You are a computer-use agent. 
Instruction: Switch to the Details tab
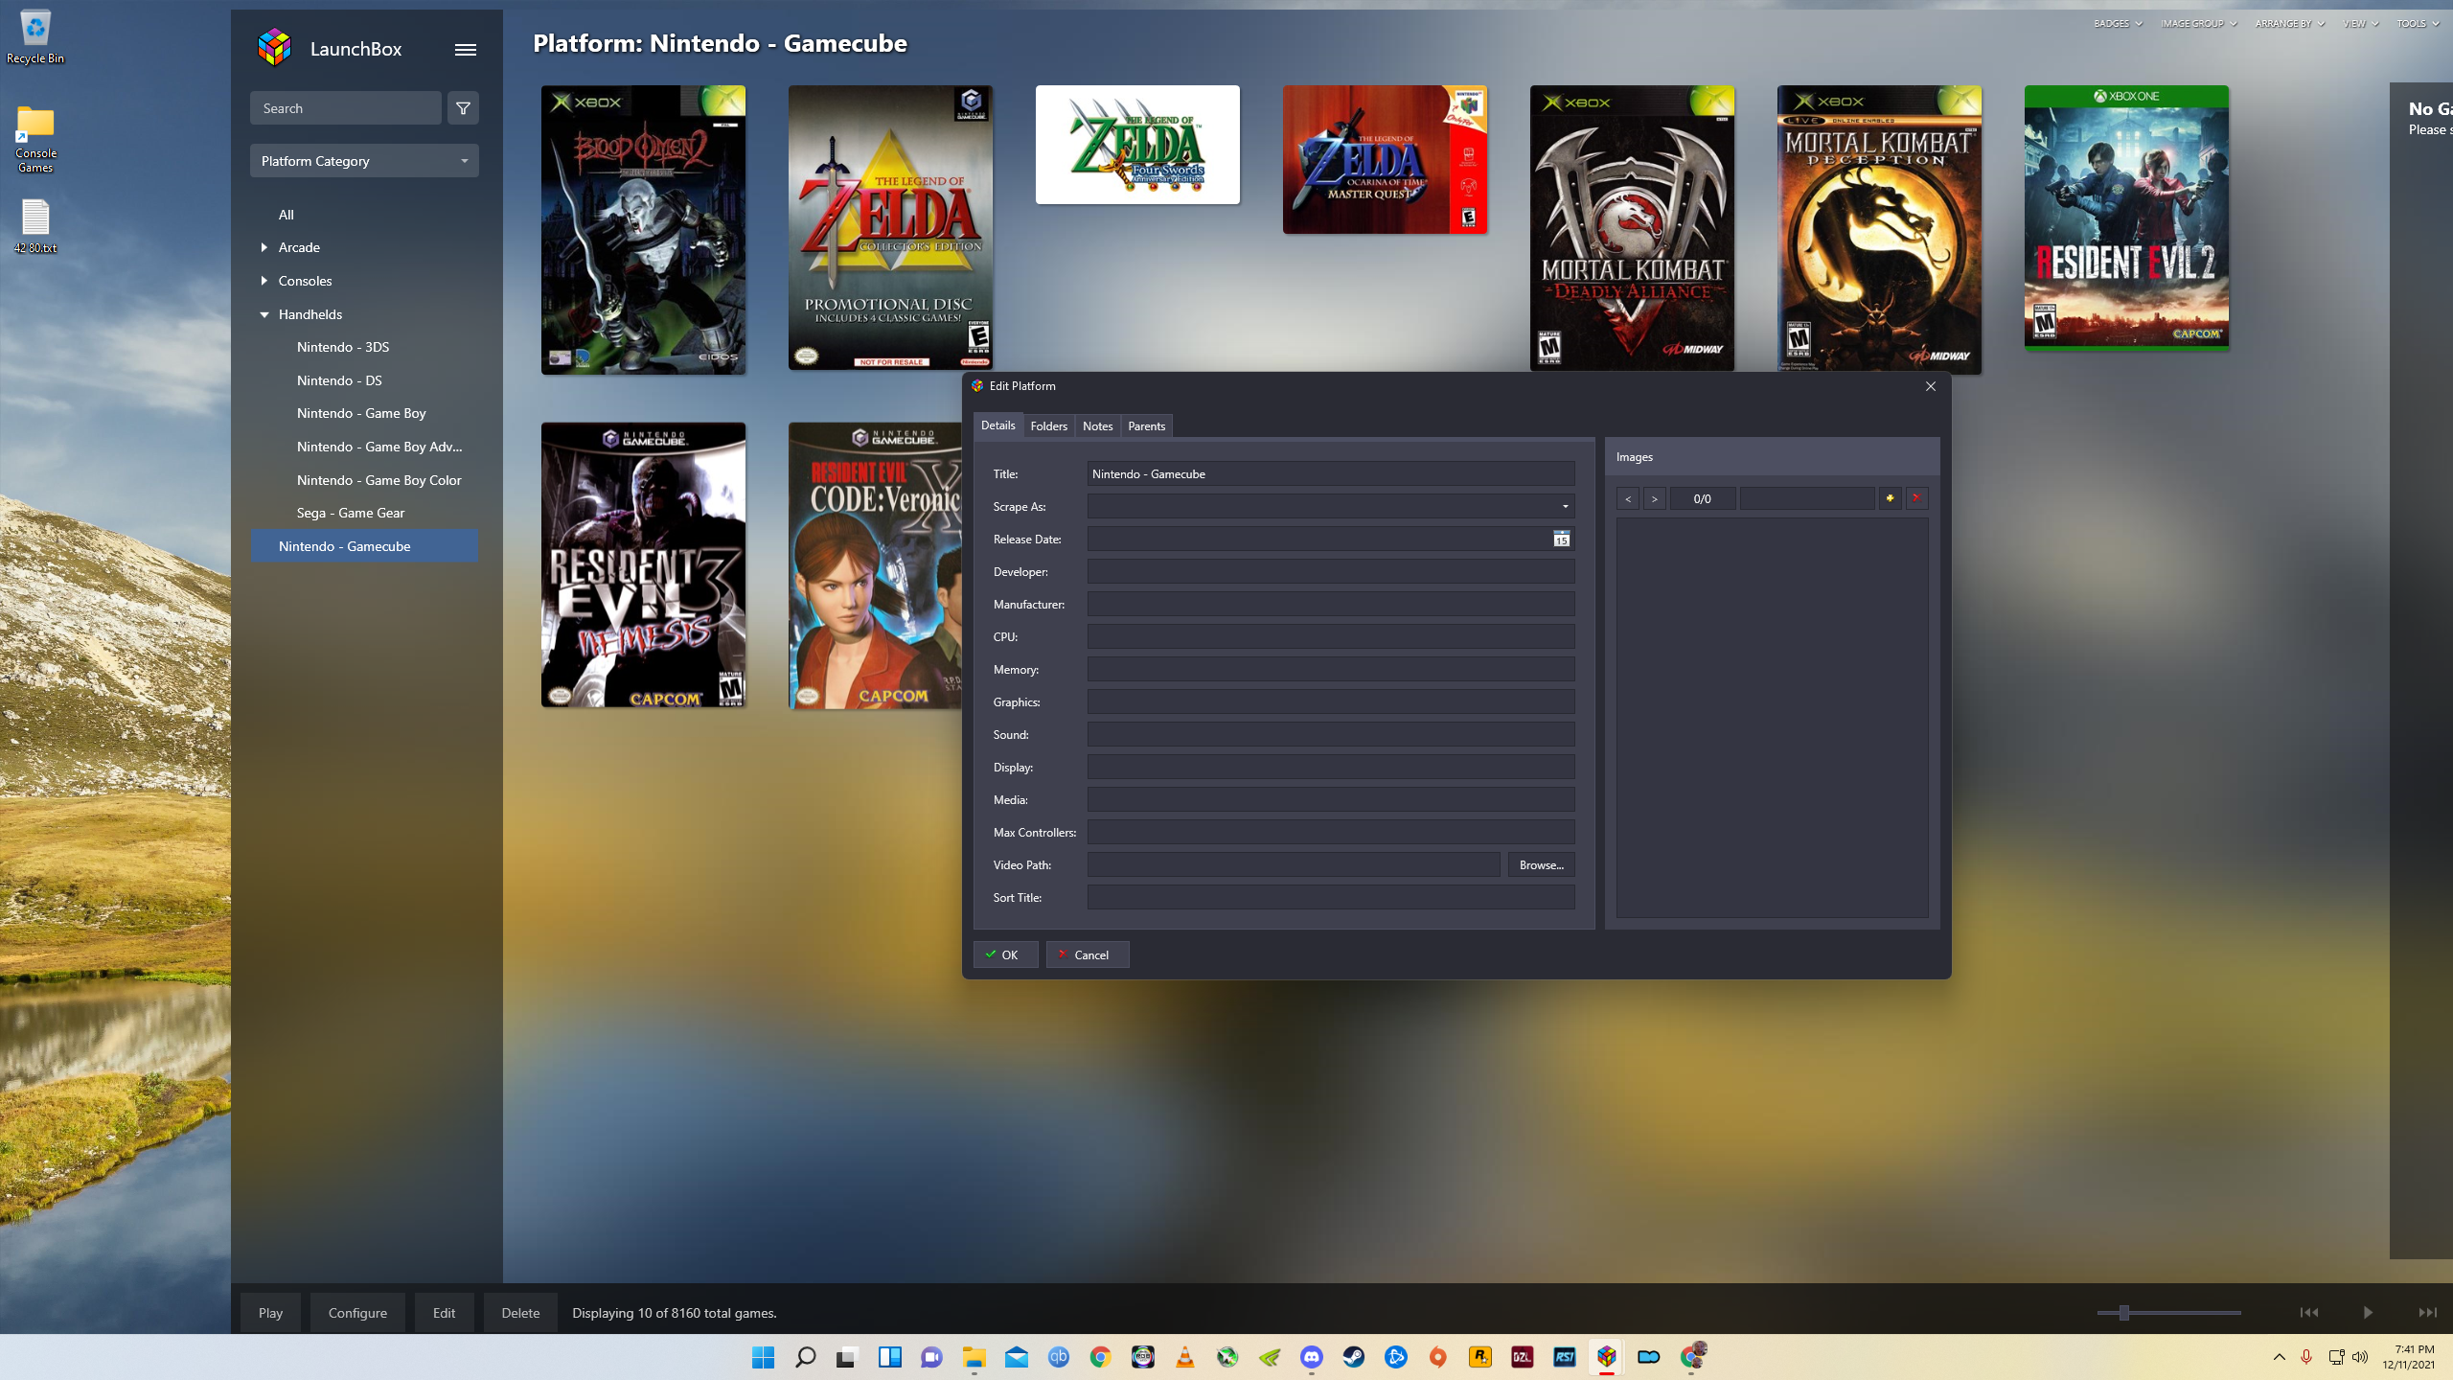click(x=997, y=425)
